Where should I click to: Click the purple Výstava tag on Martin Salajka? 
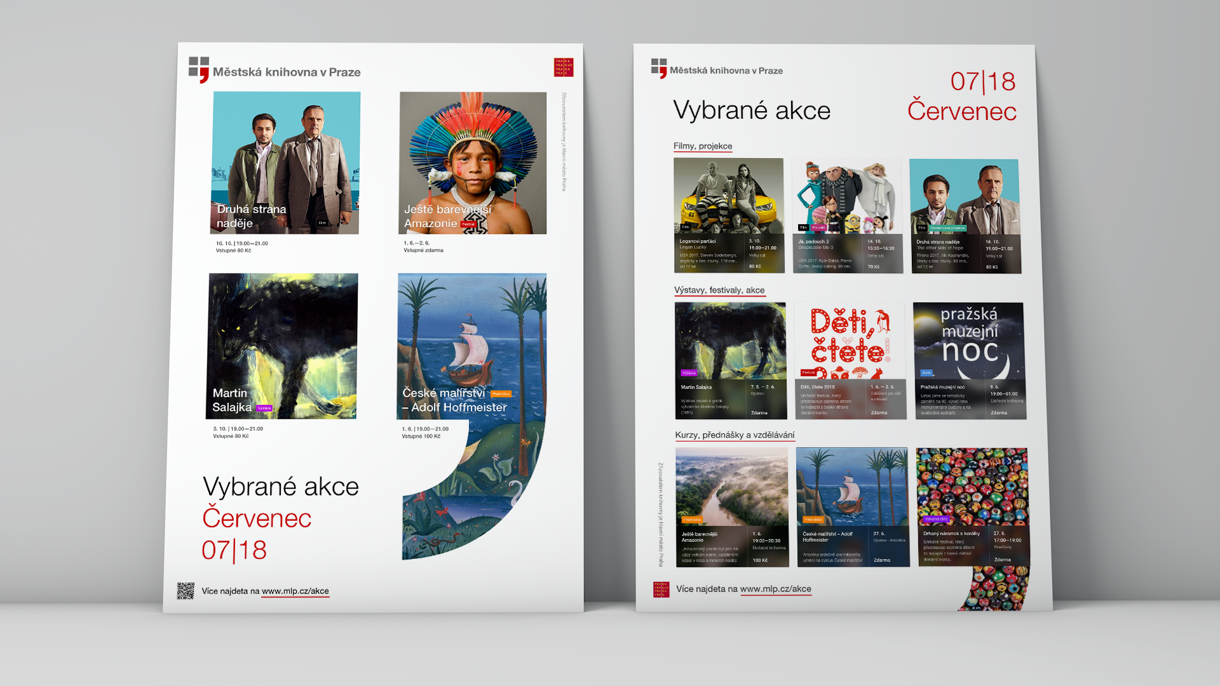point(264,408)
